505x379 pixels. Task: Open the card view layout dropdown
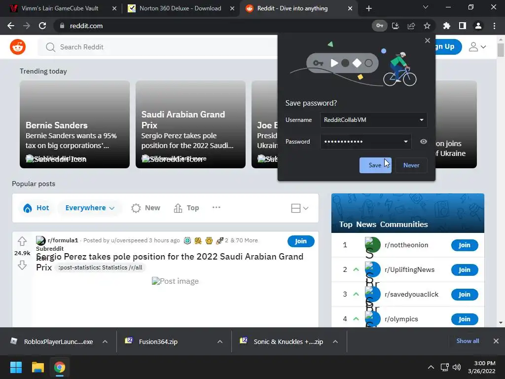click(299, 208)
